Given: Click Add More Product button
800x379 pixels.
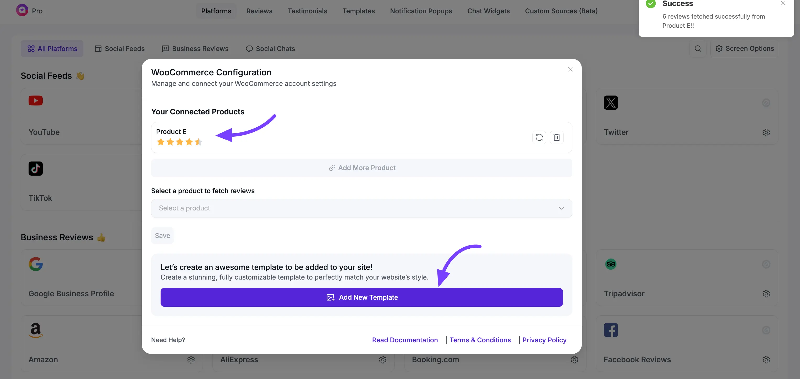Looking at the screenshot, I should coord(361,168).
